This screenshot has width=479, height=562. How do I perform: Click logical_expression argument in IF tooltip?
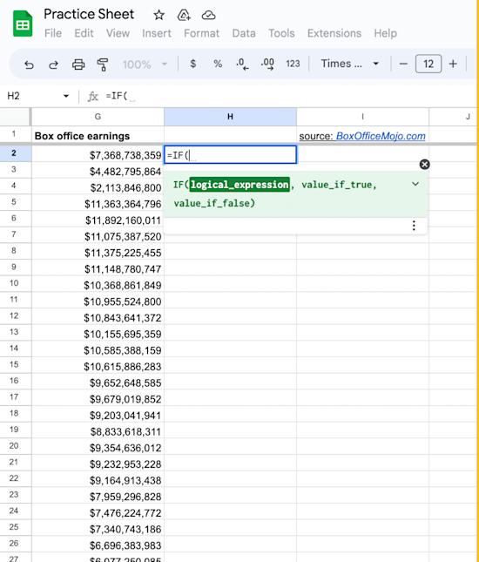(x=239, y=185)
